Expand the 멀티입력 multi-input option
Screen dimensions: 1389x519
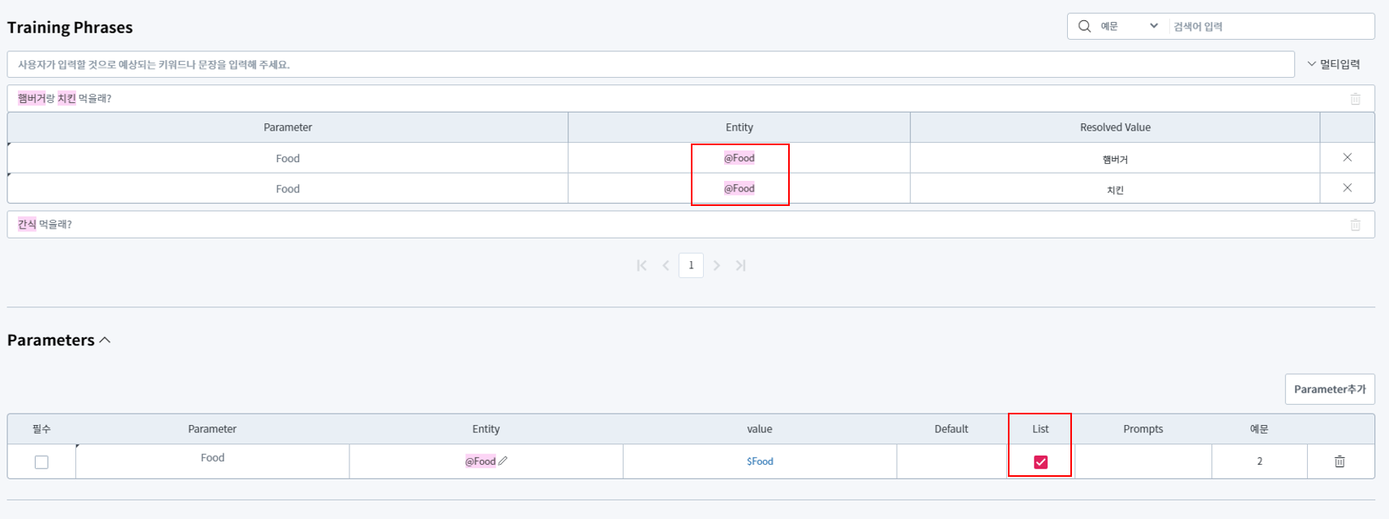tap(1333, 64)
